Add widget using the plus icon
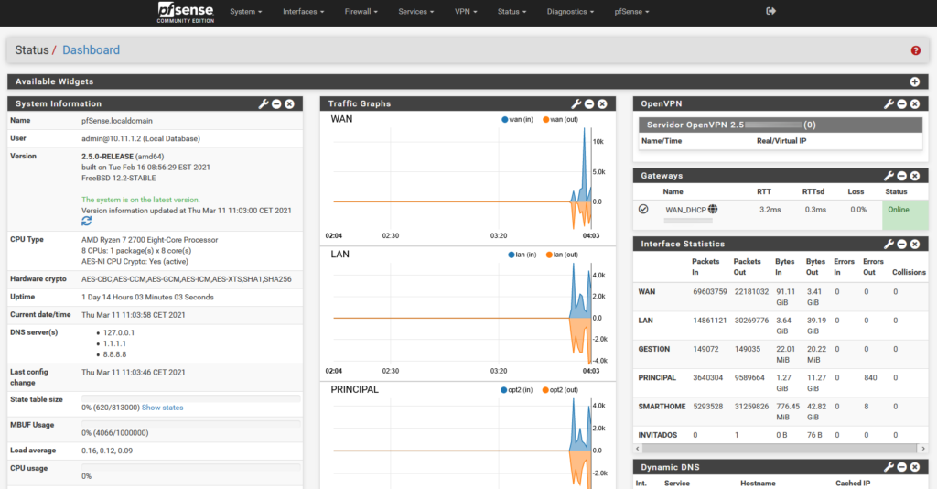The height and width of the screenshot is (489, 937). click(x=915, y=81)
